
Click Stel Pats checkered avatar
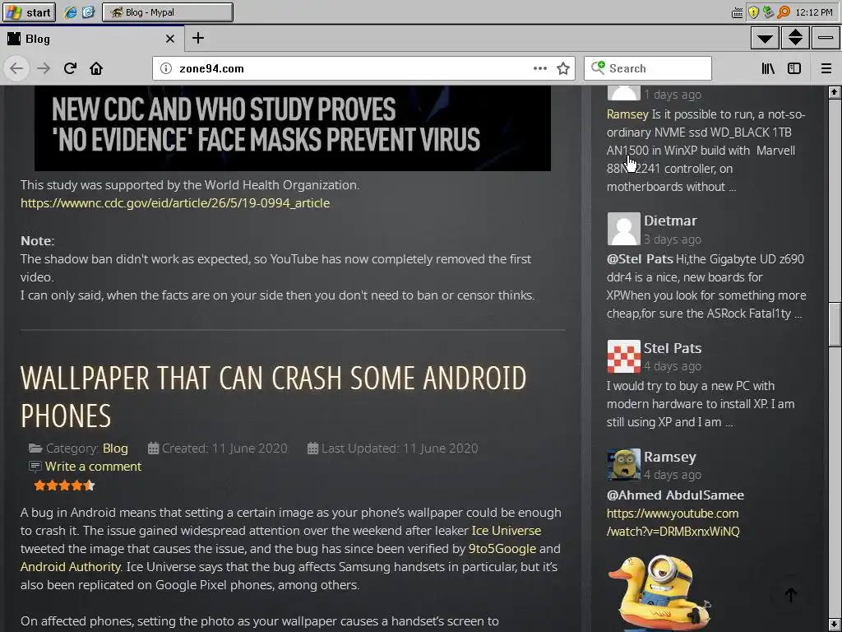(623, 356)
